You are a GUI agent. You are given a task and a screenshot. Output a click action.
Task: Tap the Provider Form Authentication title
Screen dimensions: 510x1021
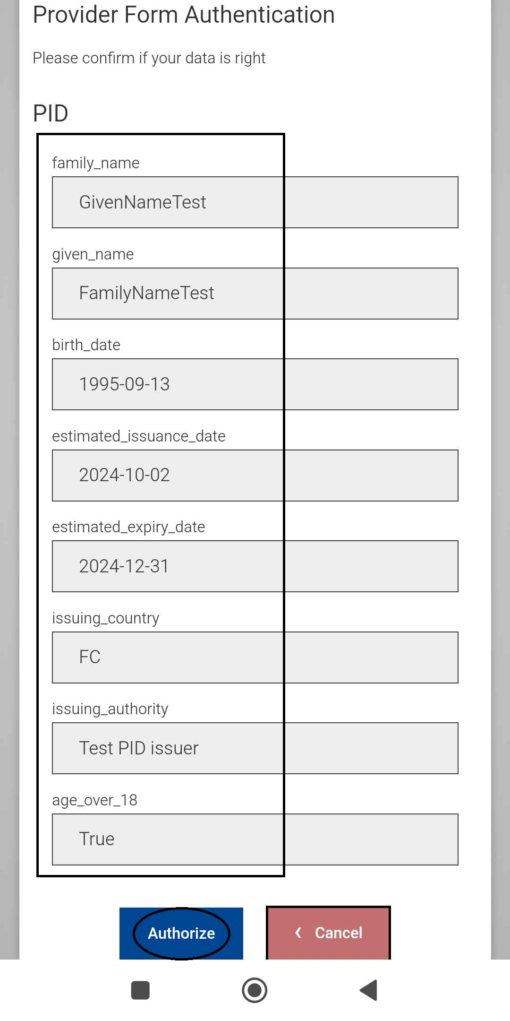[184, 15]
